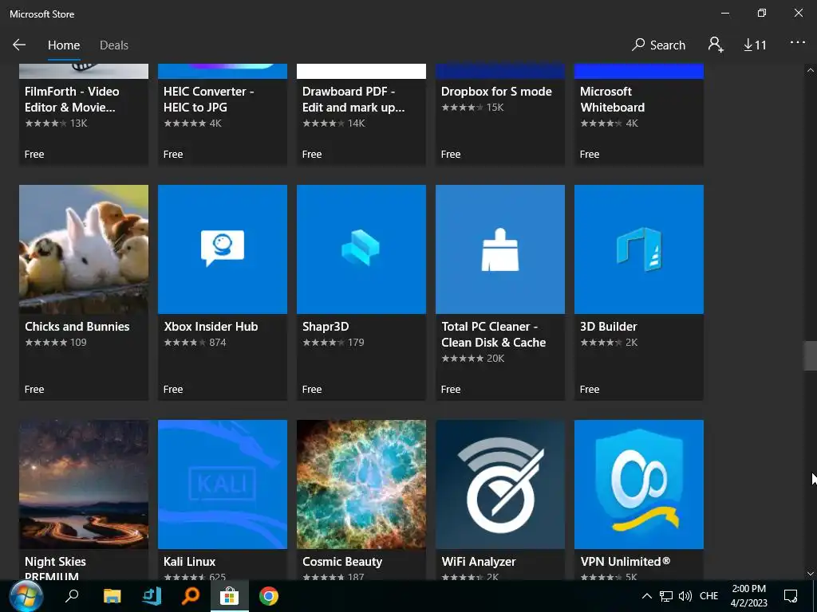The height and width of the screenshot is (612, 817).
Task: Click the Kali Linux app tile
Action: click(x=223, y=484)
